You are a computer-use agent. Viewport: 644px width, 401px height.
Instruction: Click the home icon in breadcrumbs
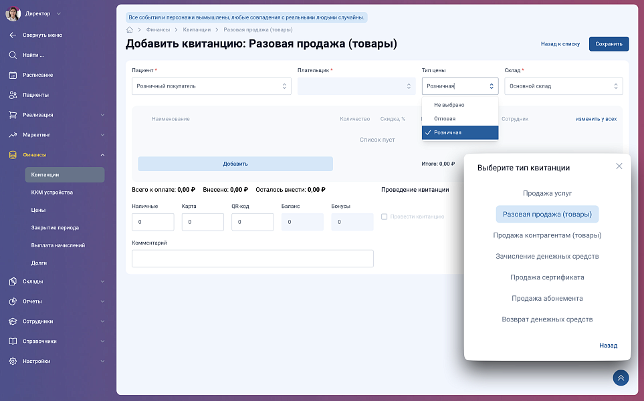point(130,30)
